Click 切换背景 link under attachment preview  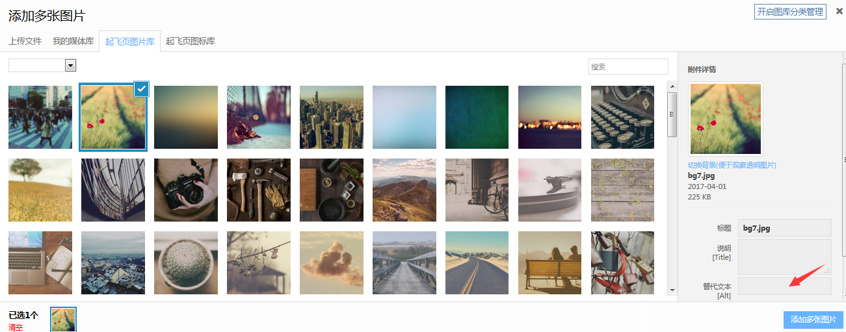[x=732, y=165]
